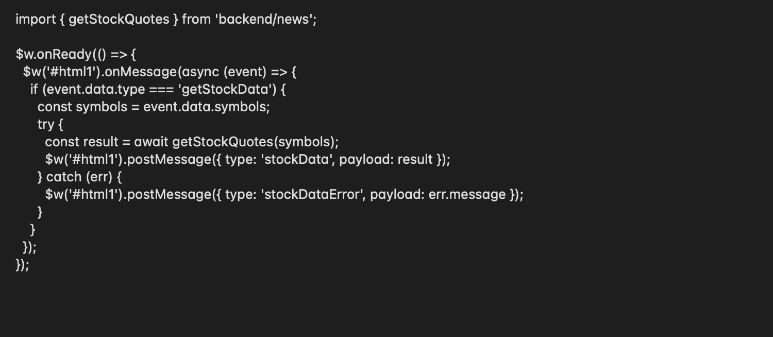The height and width of the screenshot is (337, 773).
Task: Click the catch keyword
Action: (x=64, y=177)
